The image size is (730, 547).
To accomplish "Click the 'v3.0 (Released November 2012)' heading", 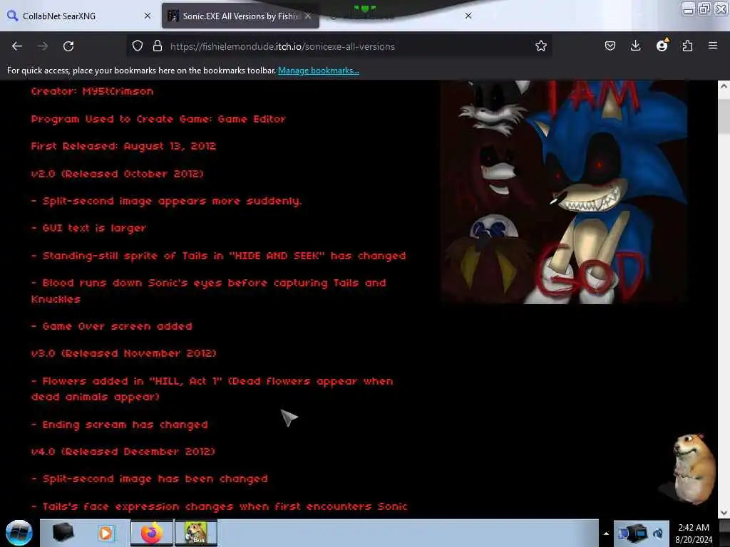I will (124, 353).
